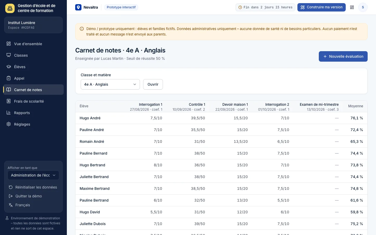Click Pauline Bertrand's 61,6 % average
The image size is (376, 235).
pos(357,200)
